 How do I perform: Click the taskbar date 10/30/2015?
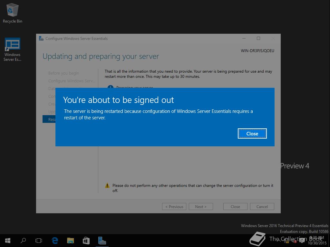click(317, 243)
